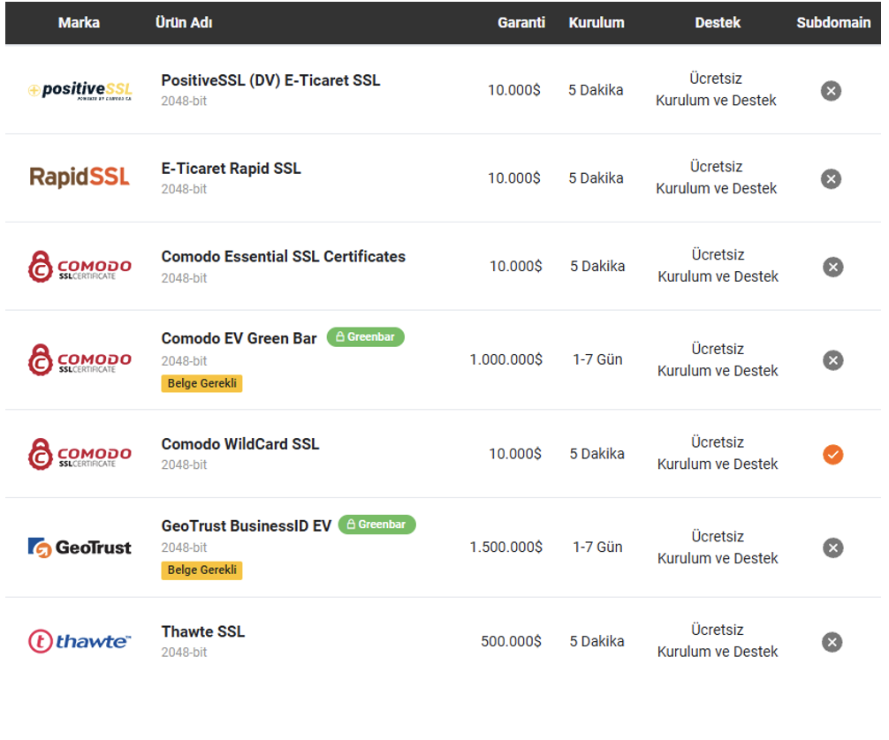Open Thawte SSL product name
The height and width of the screenshot is (740, 889).
tap(202, 631)
